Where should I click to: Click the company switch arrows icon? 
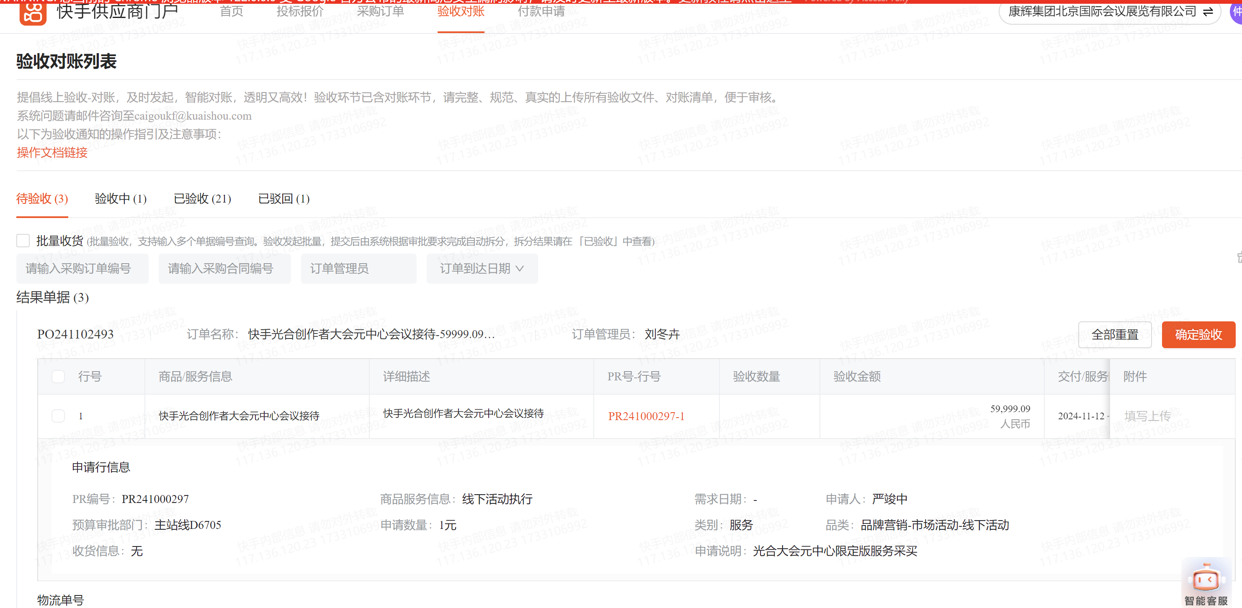click(1207, 12)
